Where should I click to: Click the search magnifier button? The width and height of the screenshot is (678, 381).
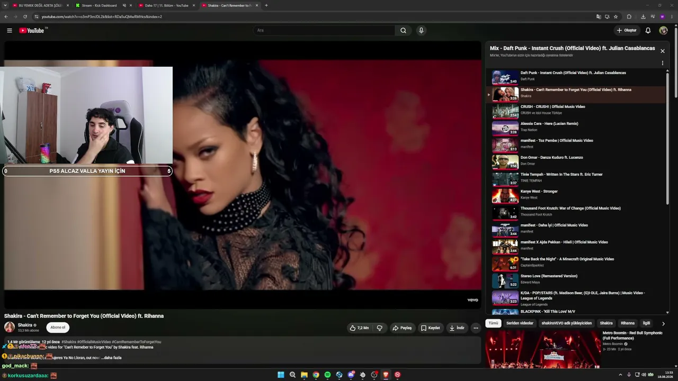[x=403, y=30]
